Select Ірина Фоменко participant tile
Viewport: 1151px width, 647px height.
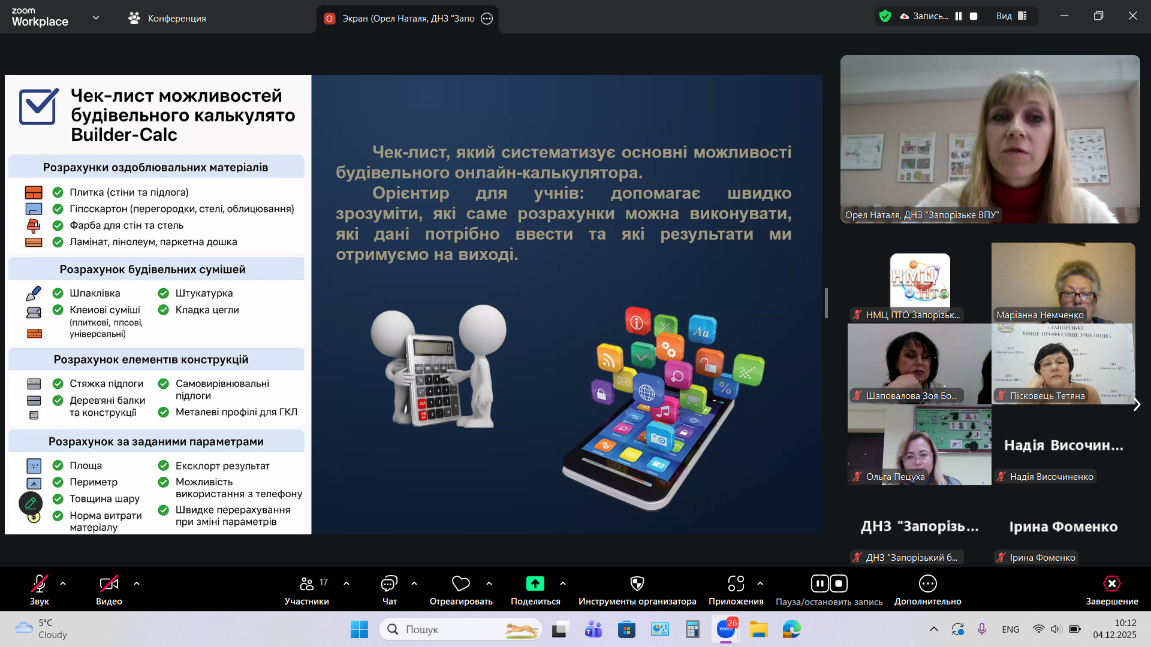click(x=1063, y=526)
